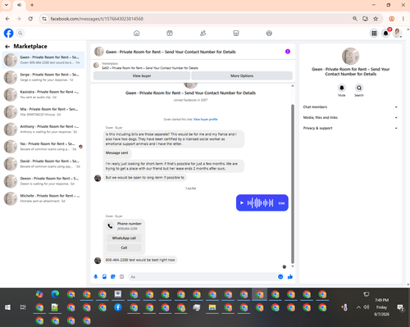Open a new browser tab
This screenshot has height=327, width=410.
32,5
